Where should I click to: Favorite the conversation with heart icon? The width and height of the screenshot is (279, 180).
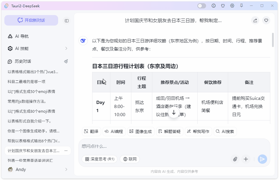click(266, 20)
